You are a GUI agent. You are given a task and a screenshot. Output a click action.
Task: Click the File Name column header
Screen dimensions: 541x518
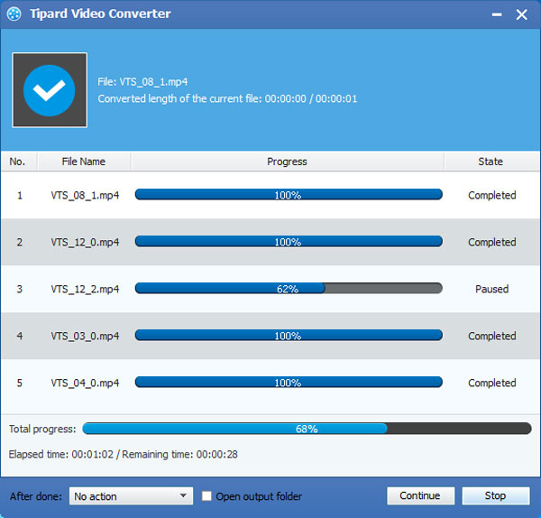point(84,162)
